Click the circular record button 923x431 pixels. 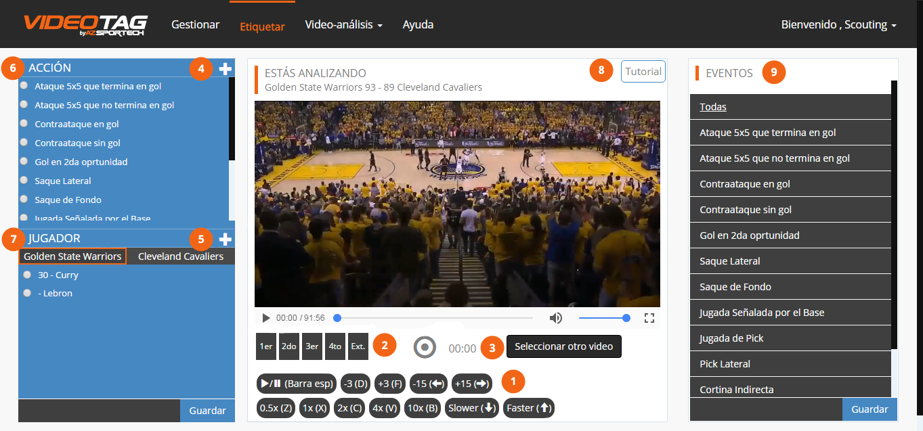coord(425,347)
